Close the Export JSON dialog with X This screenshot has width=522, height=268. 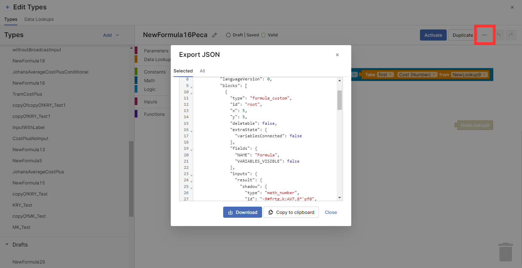pyautogui.click(x=337, y=55)
